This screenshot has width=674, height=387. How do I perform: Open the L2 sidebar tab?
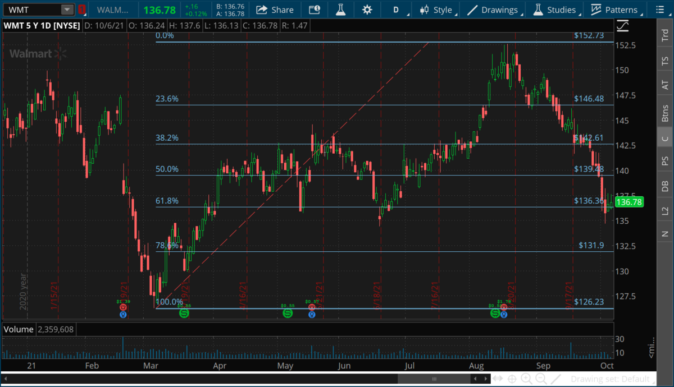tap(665, 211)
